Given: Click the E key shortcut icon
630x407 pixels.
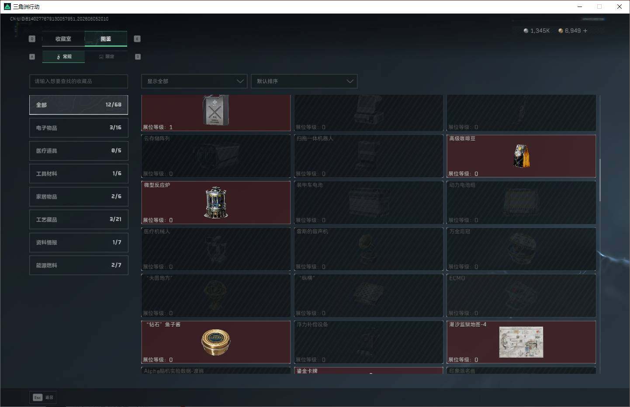Looking at the screenshot, I should pyautogui.click(x=137, y=39).
